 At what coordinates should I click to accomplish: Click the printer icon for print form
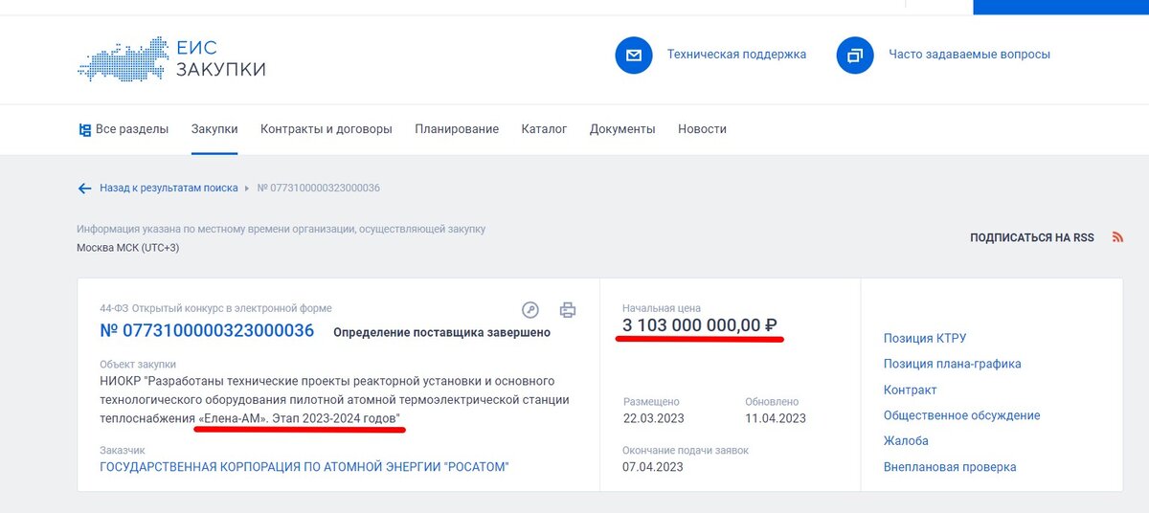[x=568, y=310]
